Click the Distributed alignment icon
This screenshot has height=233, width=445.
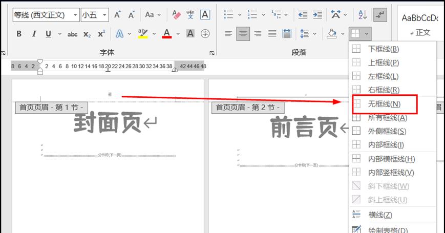click(287, 34)
